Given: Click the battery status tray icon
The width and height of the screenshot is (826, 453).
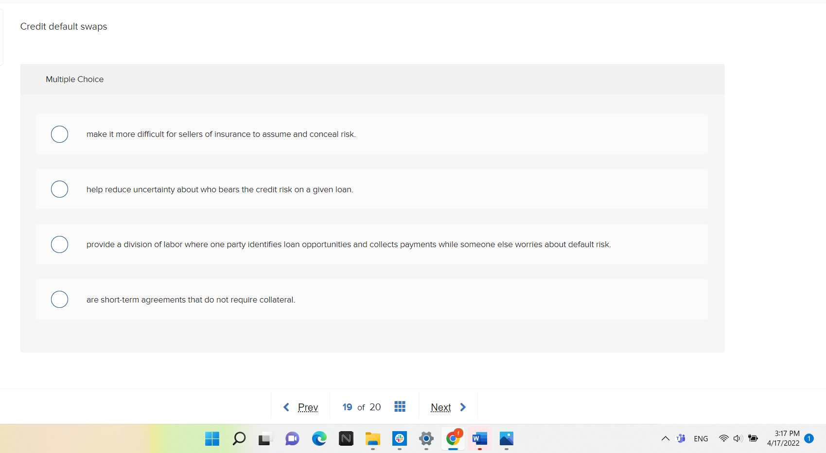Looking at the screenshot, I should (753, 438).
